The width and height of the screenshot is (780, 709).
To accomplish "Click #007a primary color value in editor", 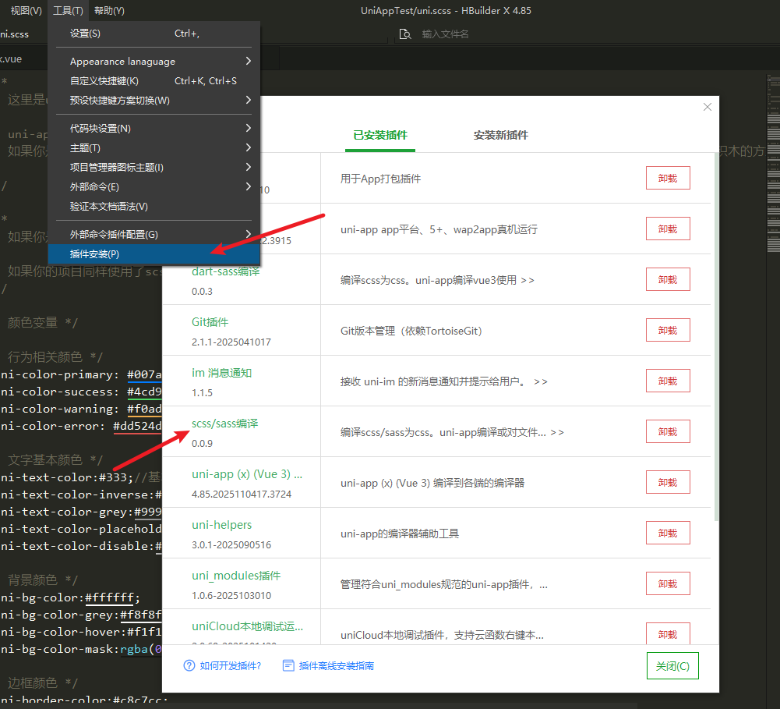I will [x=144, y=374].
